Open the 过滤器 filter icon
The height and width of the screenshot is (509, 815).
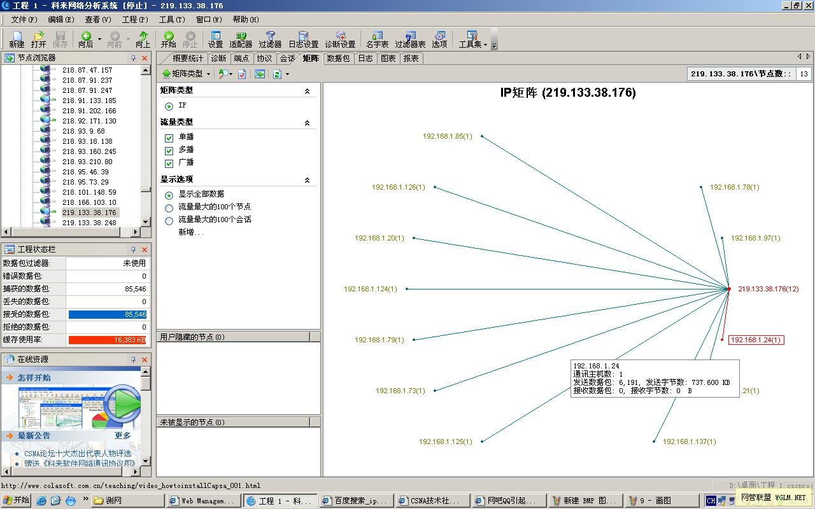(x=270, y=39)
